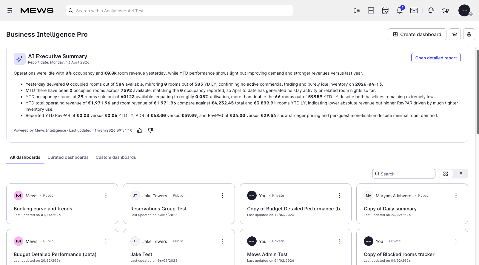
Task: Open detailed report for AI summary
Action: pos(436,58)
